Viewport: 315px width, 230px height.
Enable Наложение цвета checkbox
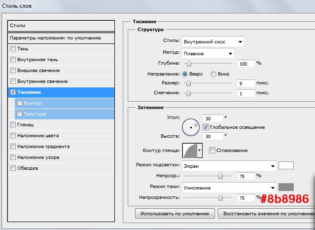13,136
